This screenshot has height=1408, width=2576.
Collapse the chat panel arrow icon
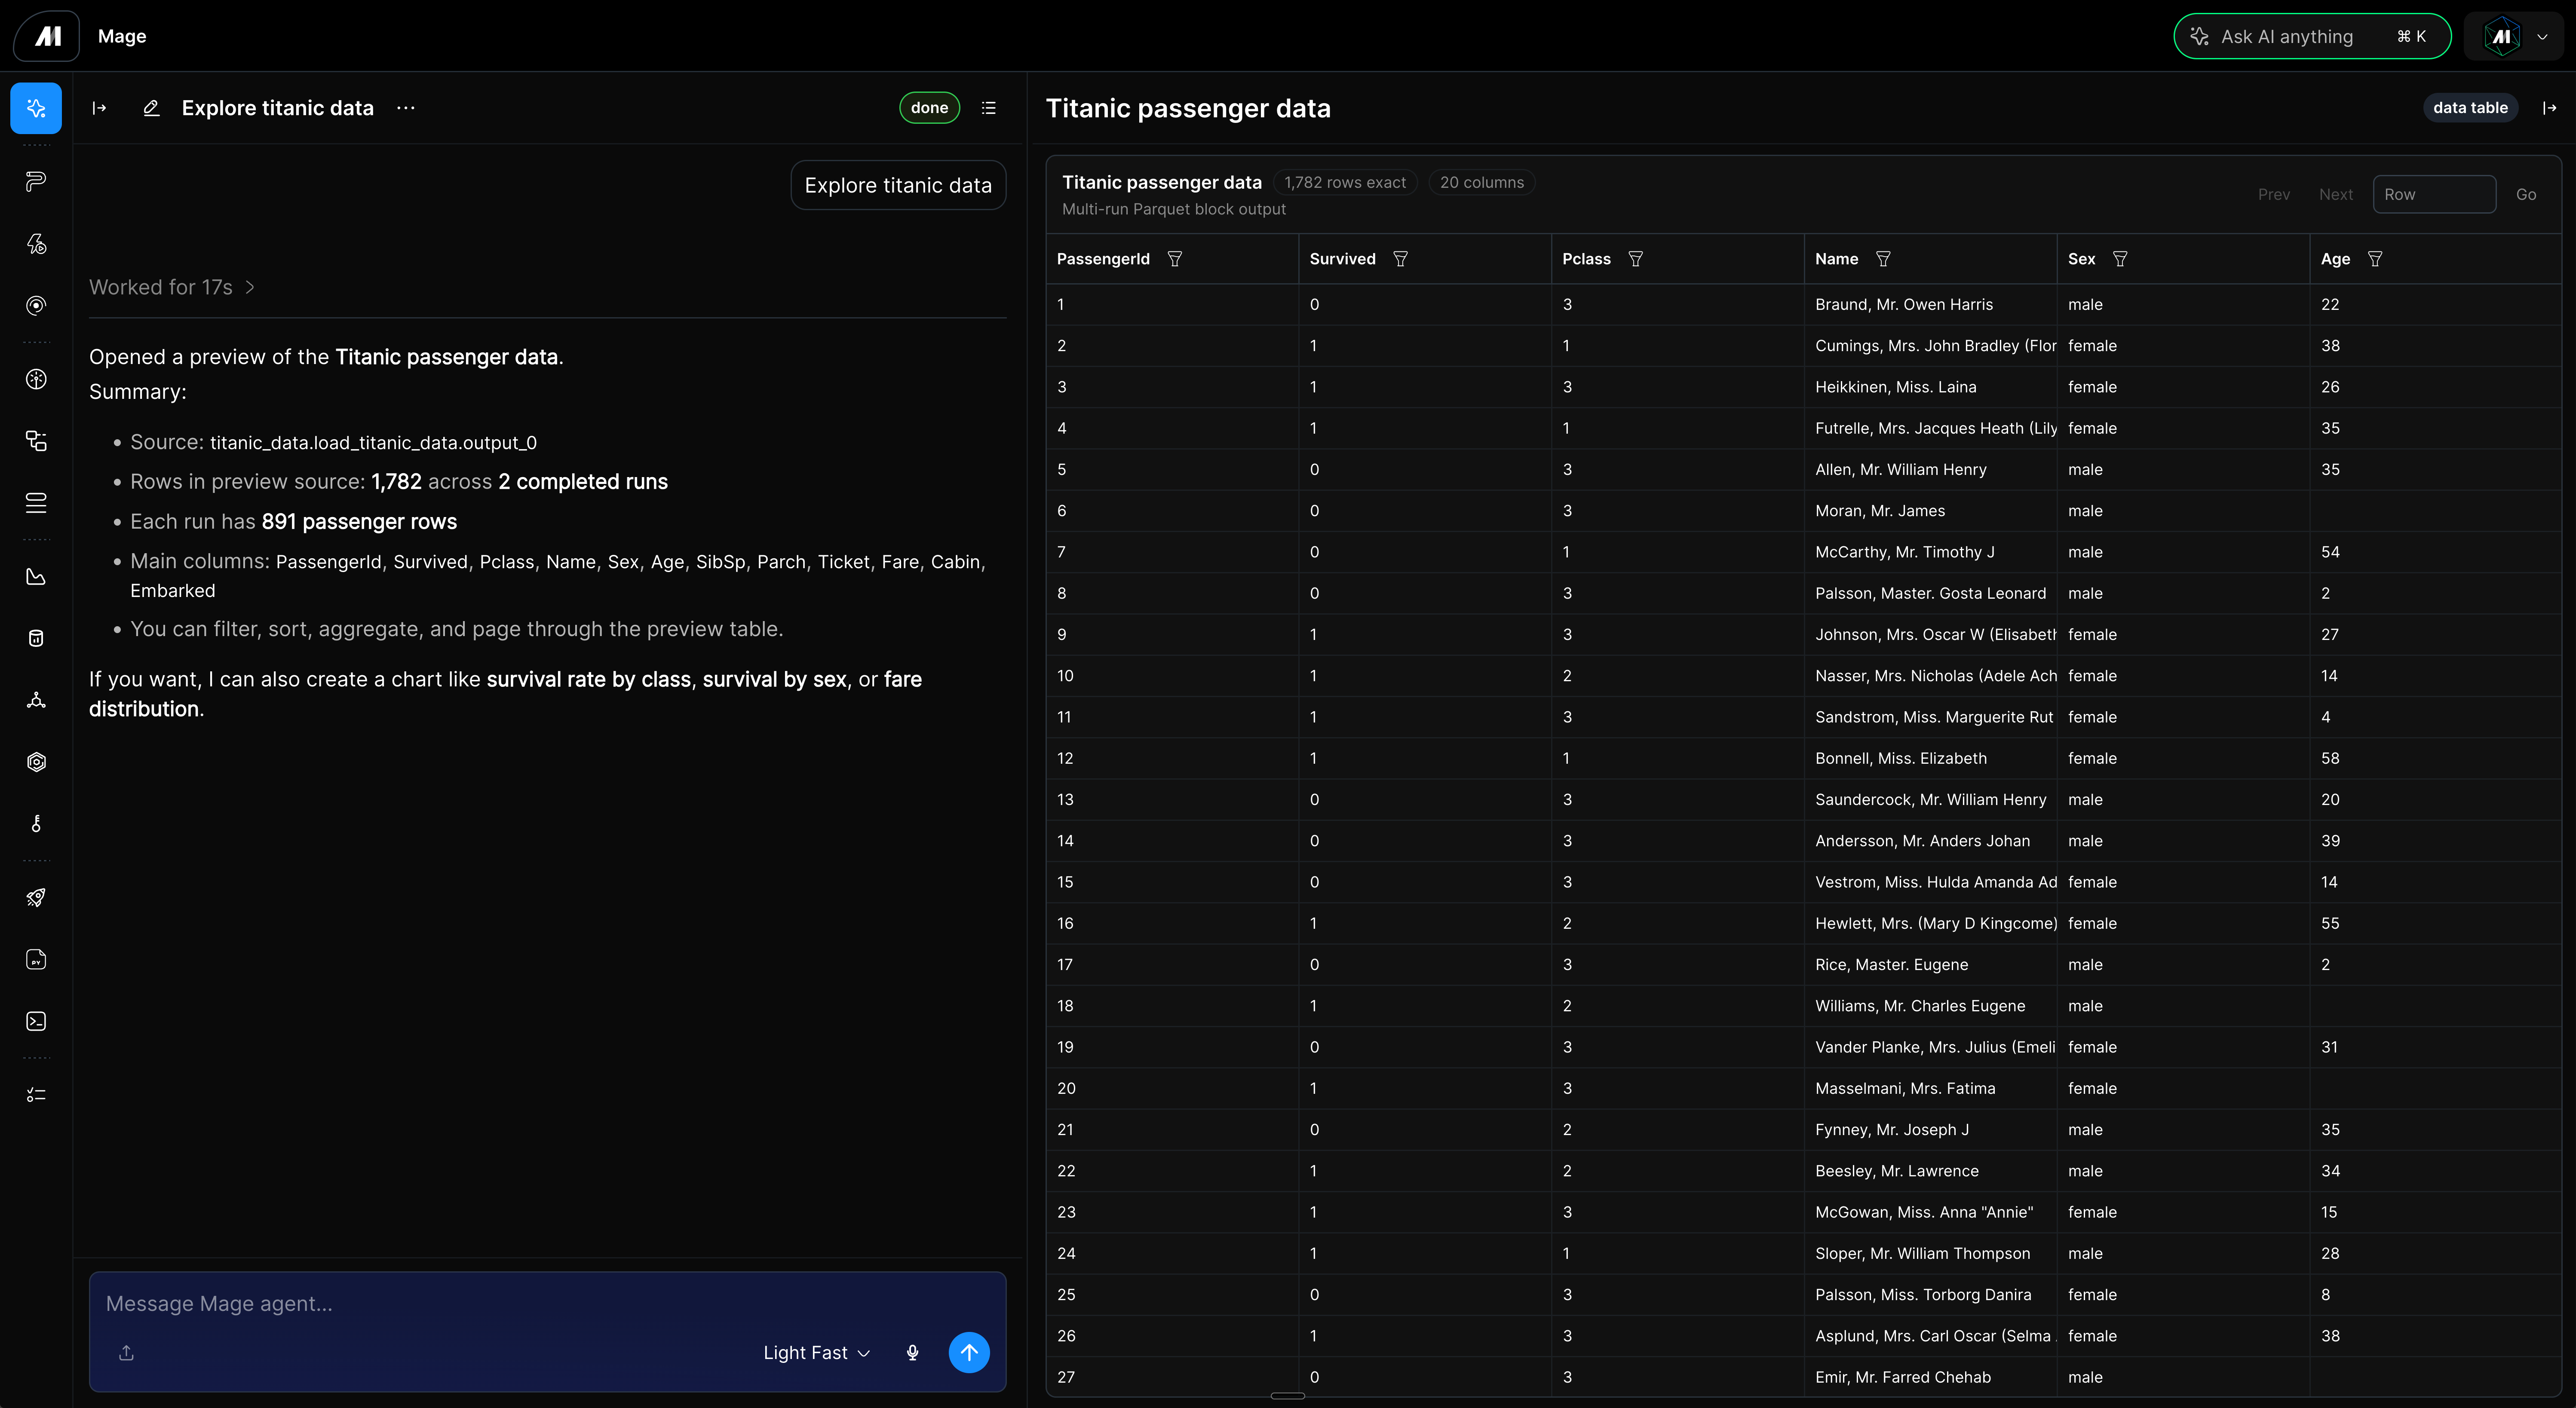point(99,108)
